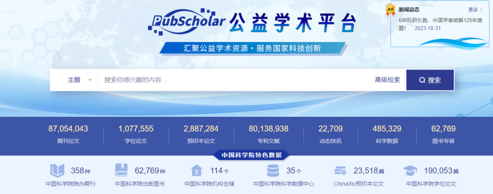Click the 新闻动态 heading
Image resolution: width=493 pixels, height=194 pixels.
(409, 10)
